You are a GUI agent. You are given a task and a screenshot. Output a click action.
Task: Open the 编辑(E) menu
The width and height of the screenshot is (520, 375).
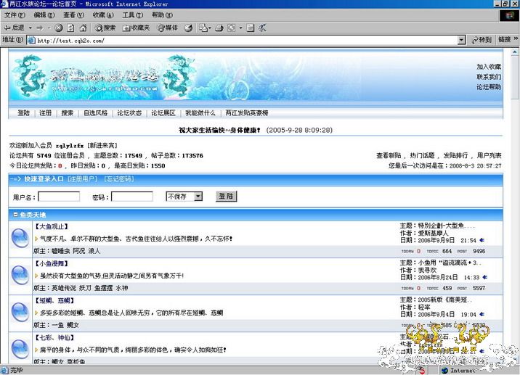pyautogui.click(x=44, y=15)
